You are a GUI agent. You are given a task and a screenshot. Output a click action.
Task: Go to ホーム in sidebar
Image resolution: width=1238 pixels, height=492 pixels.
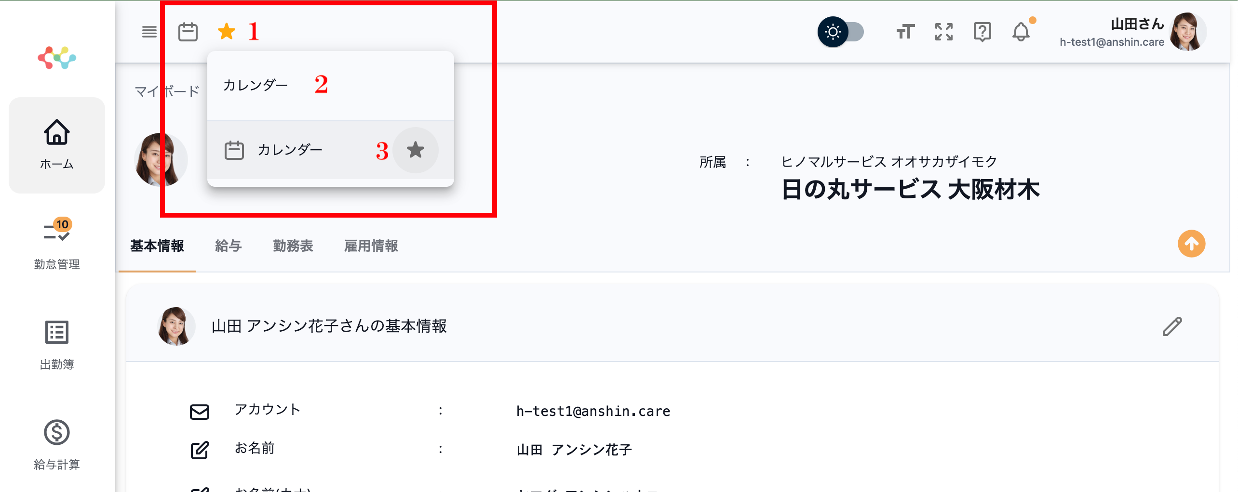pyautogui.click(x=57, y=144)
